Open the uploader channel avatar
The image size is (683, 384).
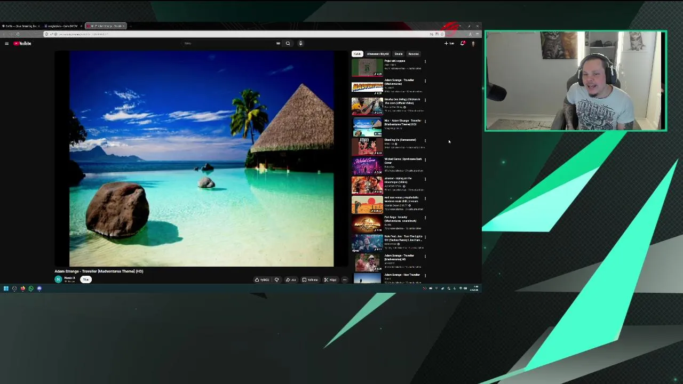(x=58, y=279)
